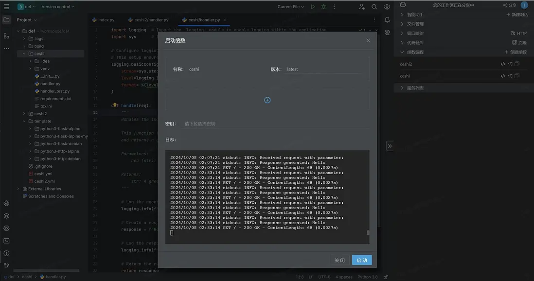Click the 版本 latest input field
The image size is (534, 281).
click(323, 69)
